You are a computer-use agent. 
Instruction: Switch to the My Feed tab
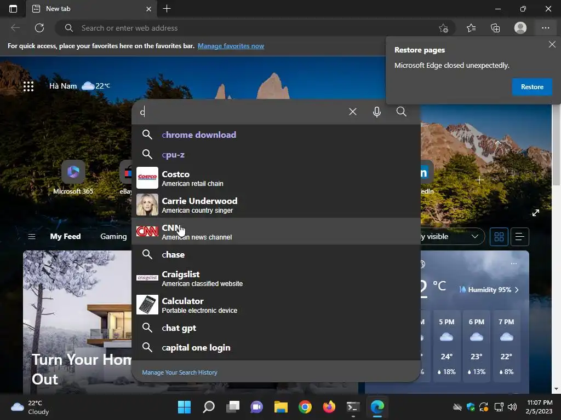click(x=66, y=236)
